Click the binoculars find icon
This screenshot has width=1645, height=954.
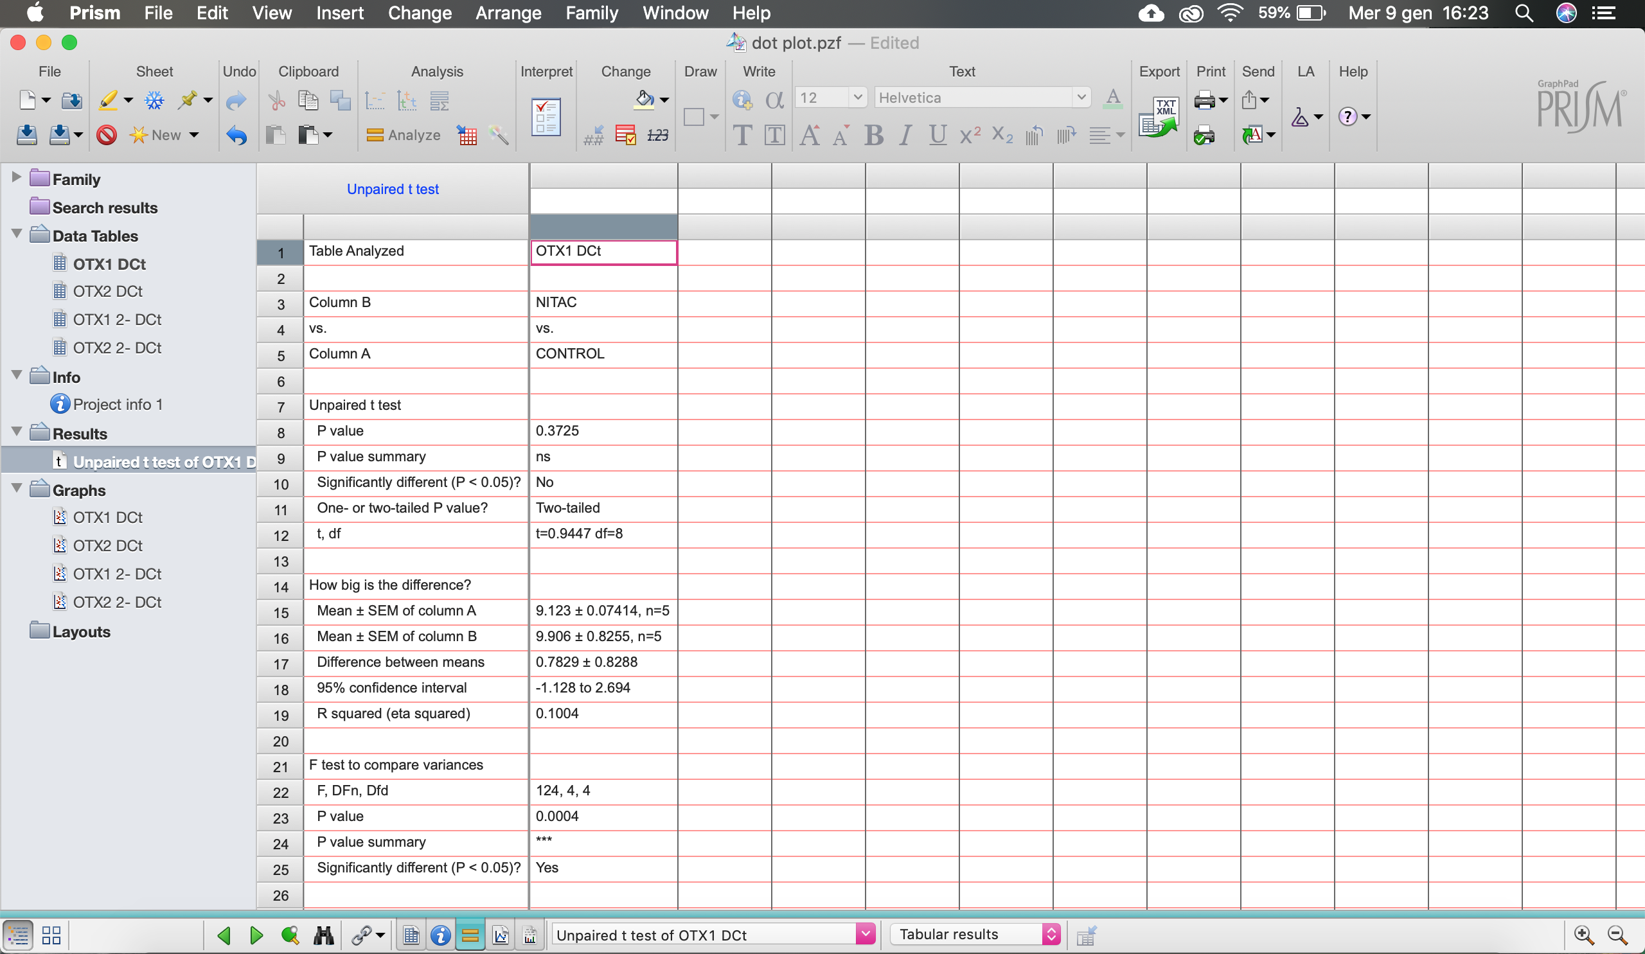323,935
